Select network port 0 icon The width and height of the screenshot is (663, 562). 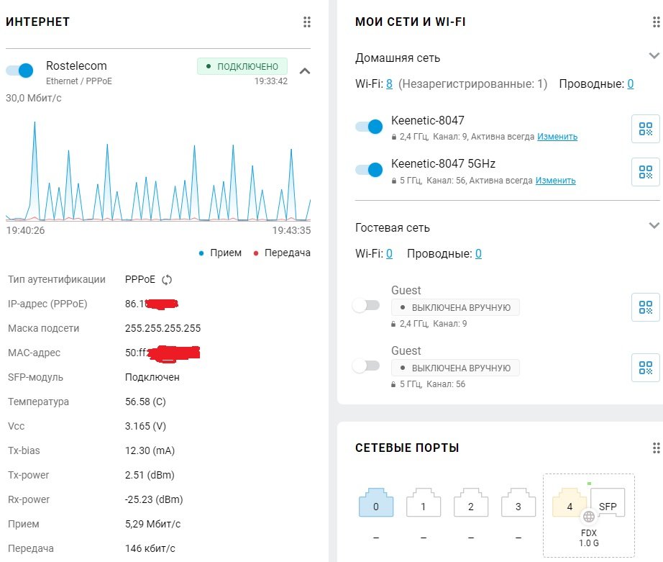(x=376, y=503)
